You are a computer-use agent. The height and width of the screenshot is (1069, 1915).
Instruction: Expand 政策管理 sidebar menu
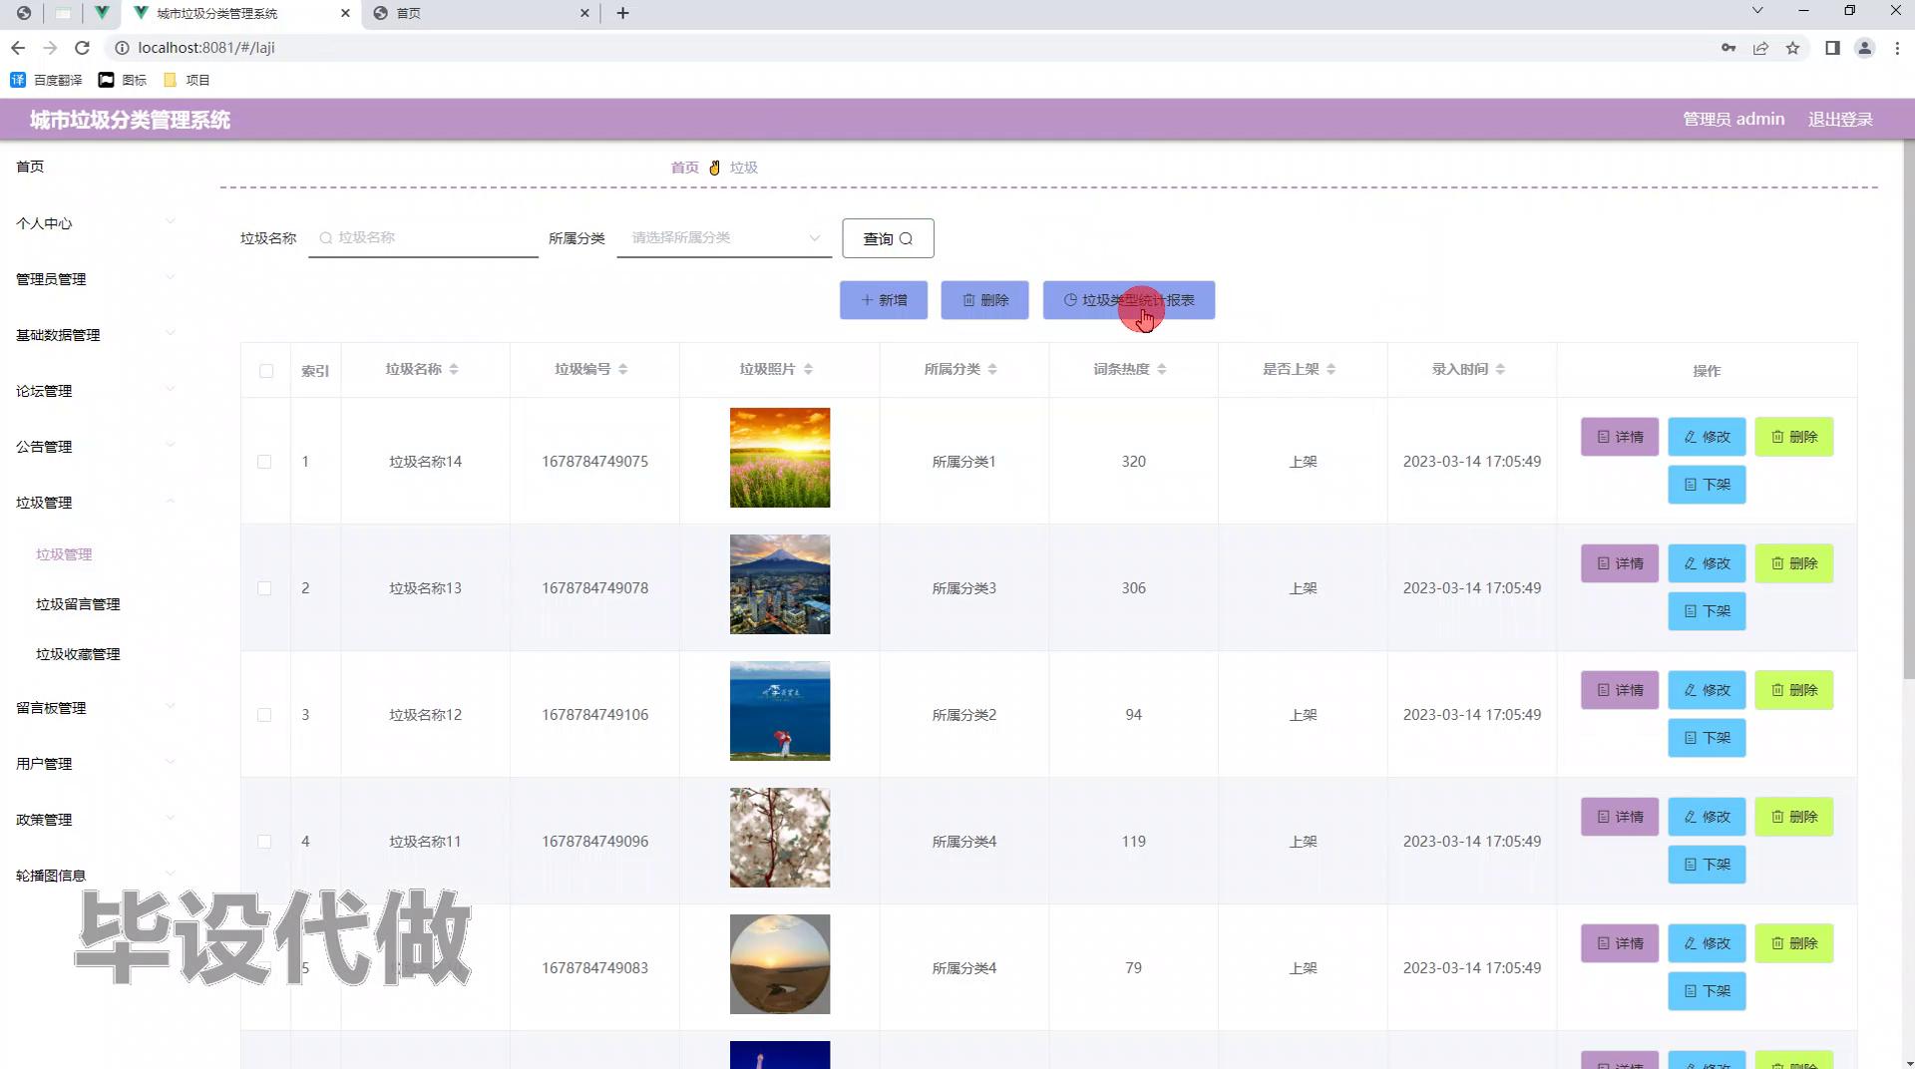point(95,820)
